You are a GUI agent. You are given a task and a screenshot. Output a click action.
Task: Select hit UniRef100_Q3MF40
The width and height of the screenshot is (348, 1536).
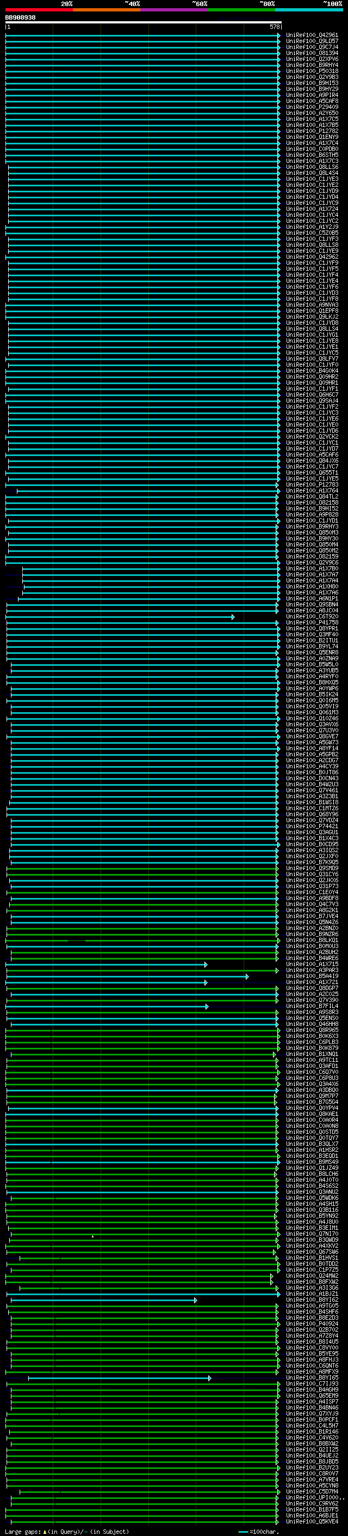312,634
